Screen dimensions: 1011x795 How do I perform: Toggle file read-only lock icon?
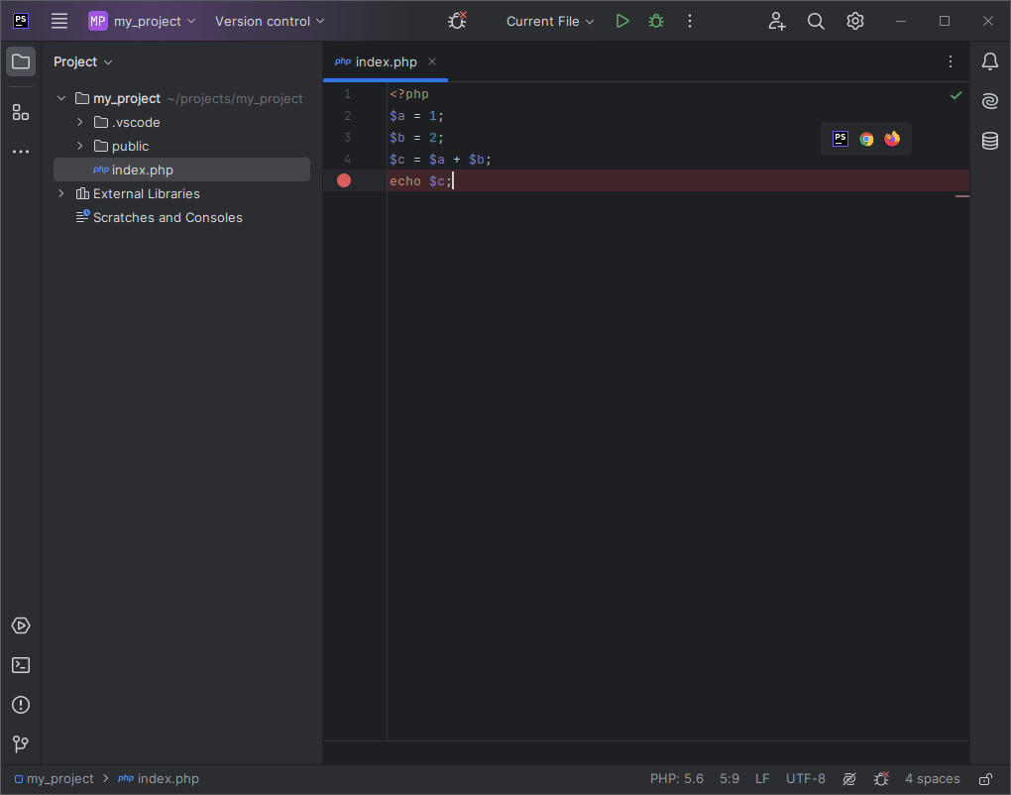(x=985, y=779)
